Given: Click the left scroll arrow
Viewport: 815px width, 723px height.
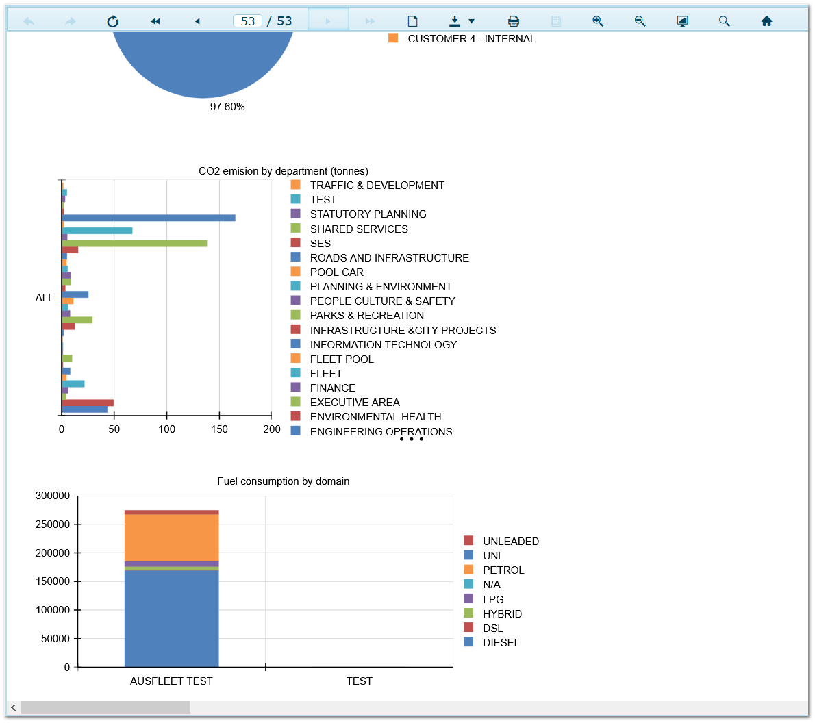Looking at the screenshot, I should 13,707.
